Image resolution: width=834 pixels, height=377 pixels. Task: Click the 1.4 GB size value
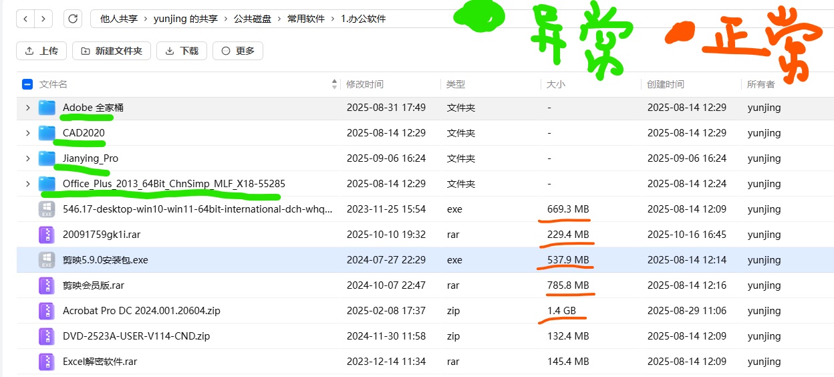click(561, 311)
